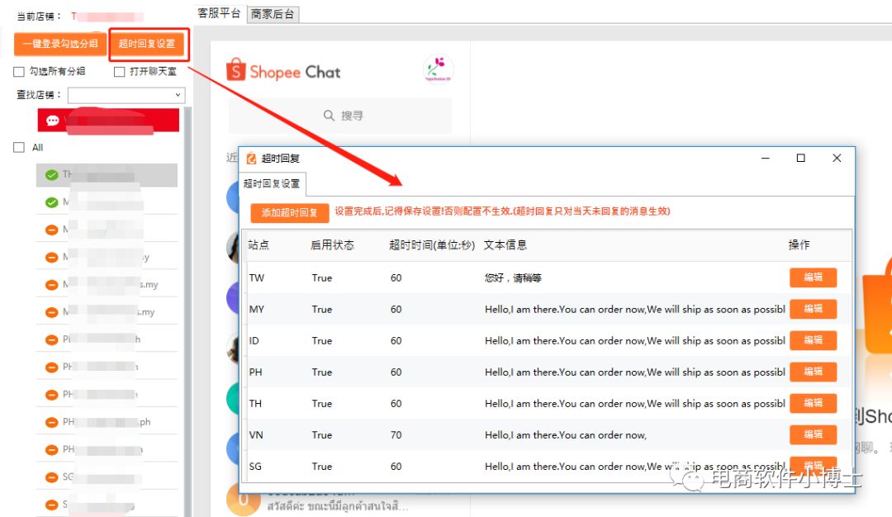Click the 一键登录勾选分组 button

pos(60,44)
